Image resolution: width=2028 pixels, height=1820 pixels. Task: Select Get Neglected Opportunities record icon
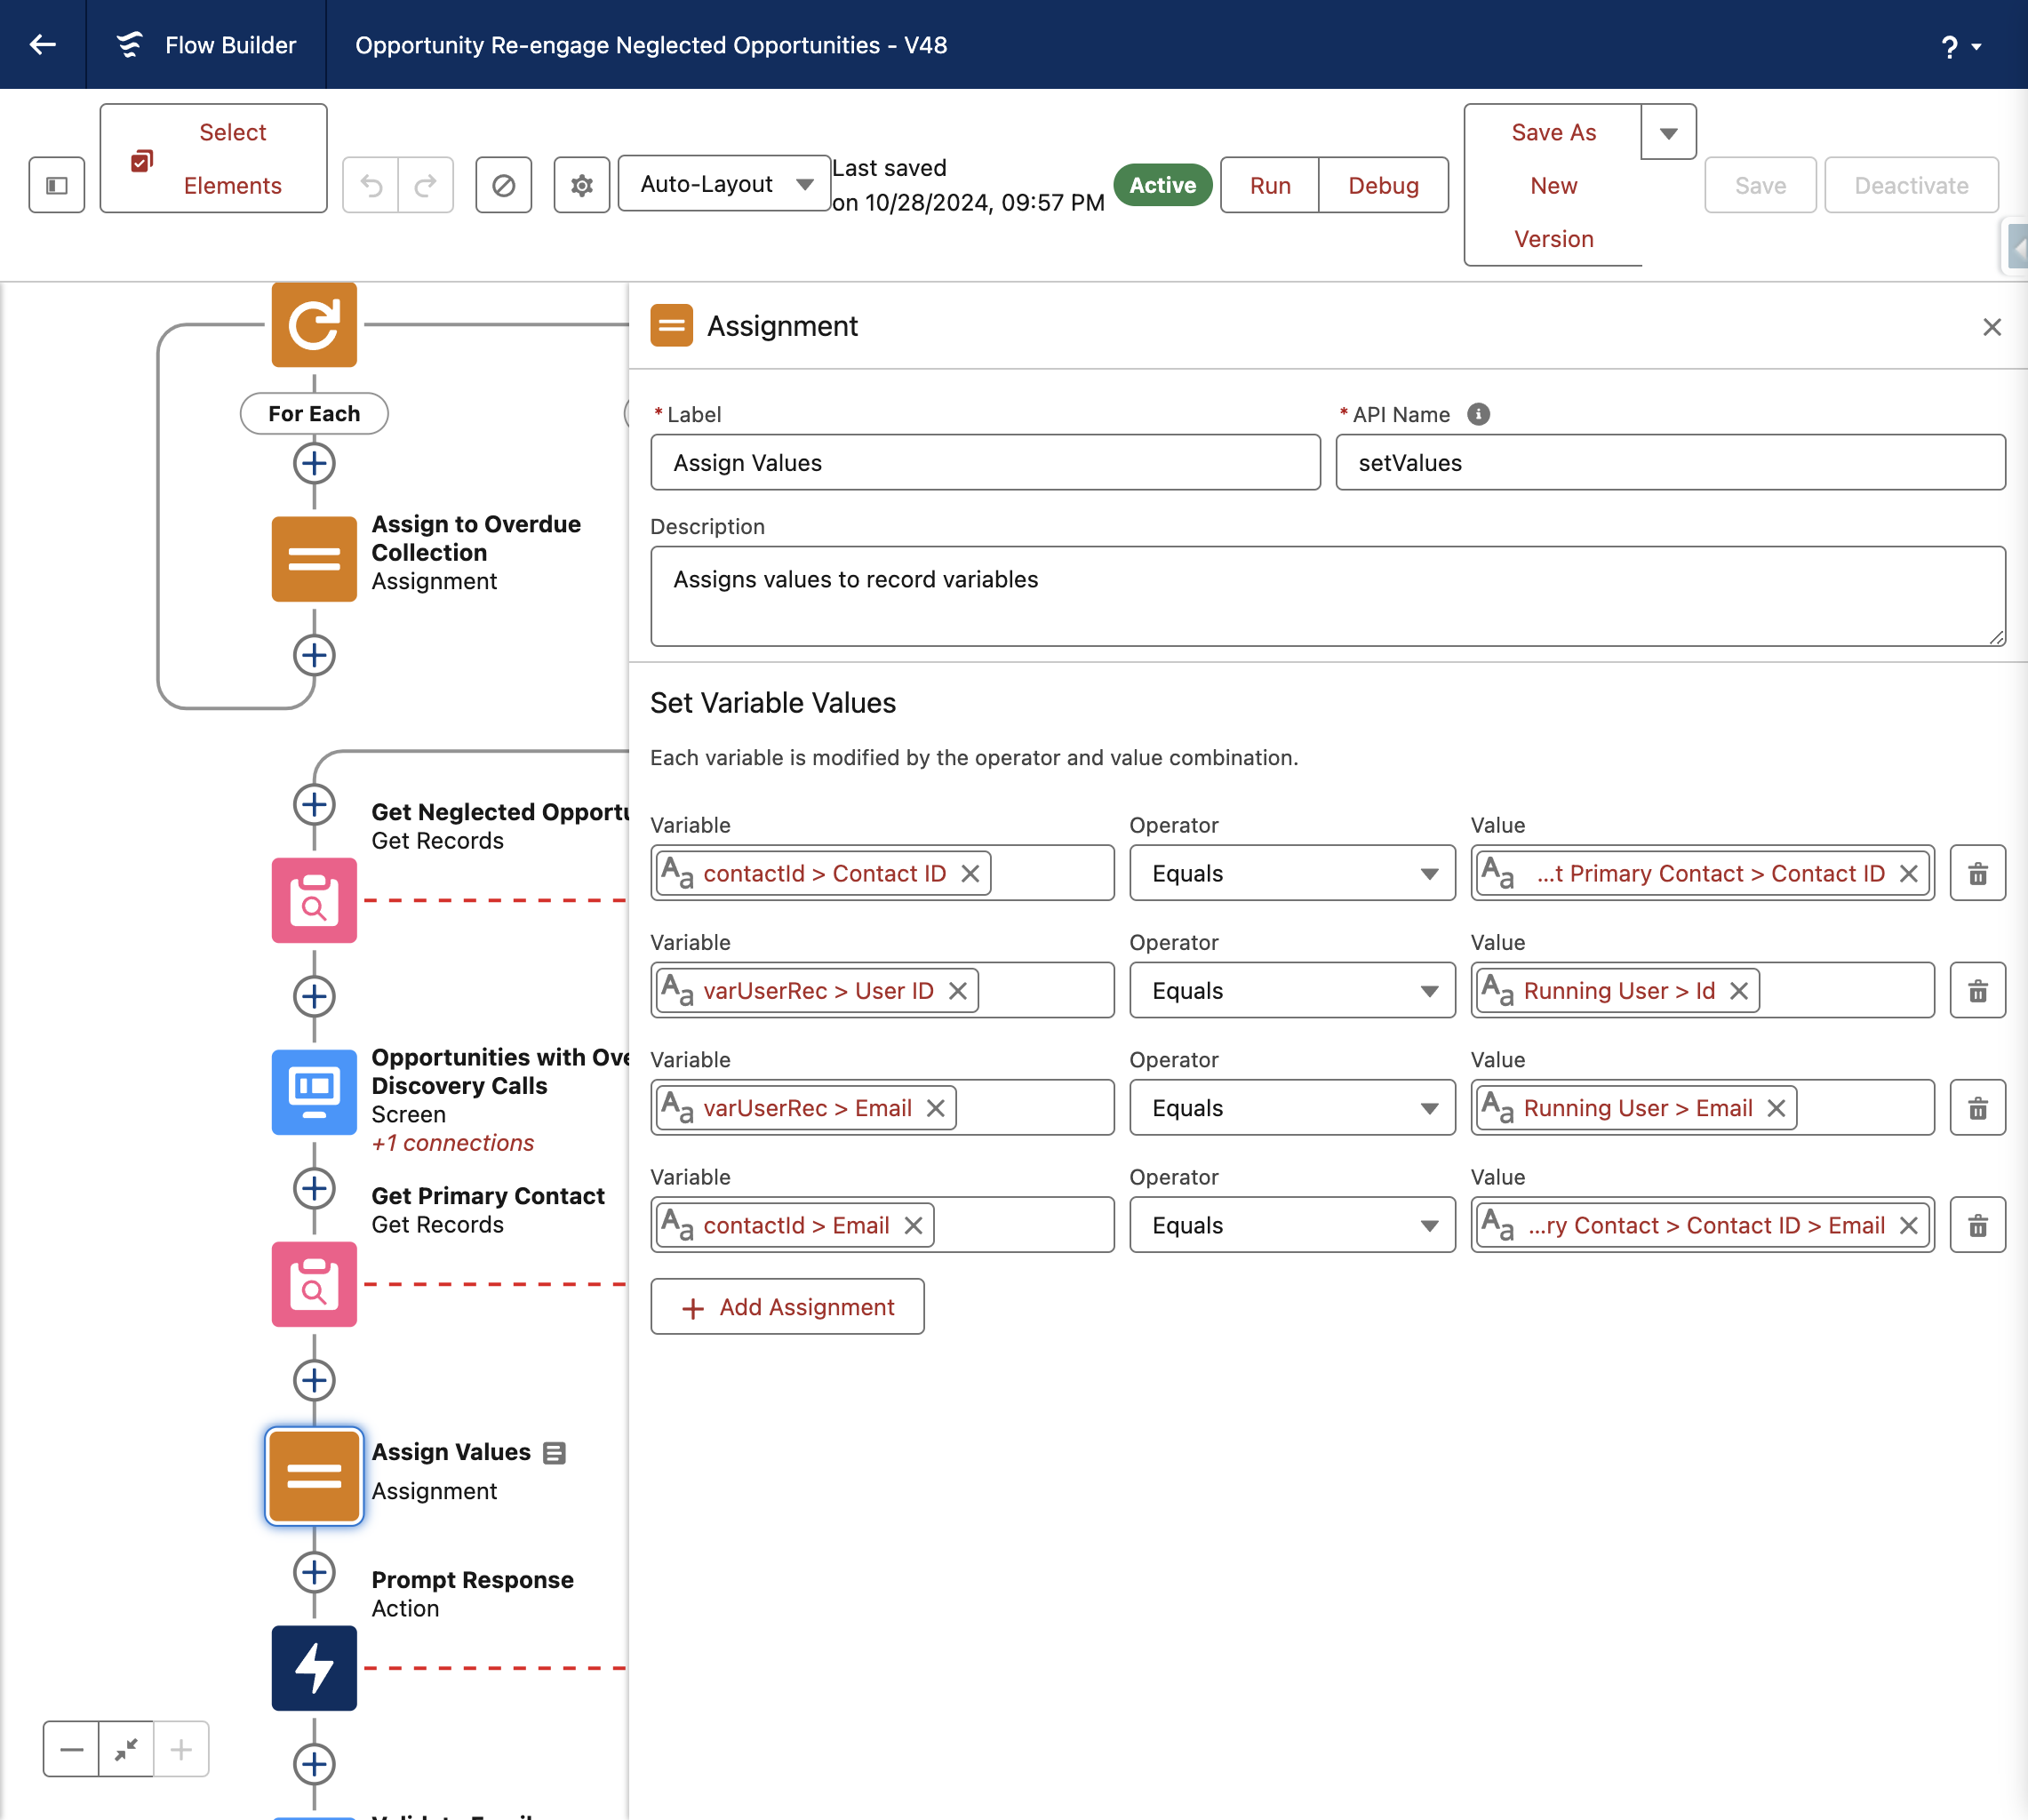(314, 900)
